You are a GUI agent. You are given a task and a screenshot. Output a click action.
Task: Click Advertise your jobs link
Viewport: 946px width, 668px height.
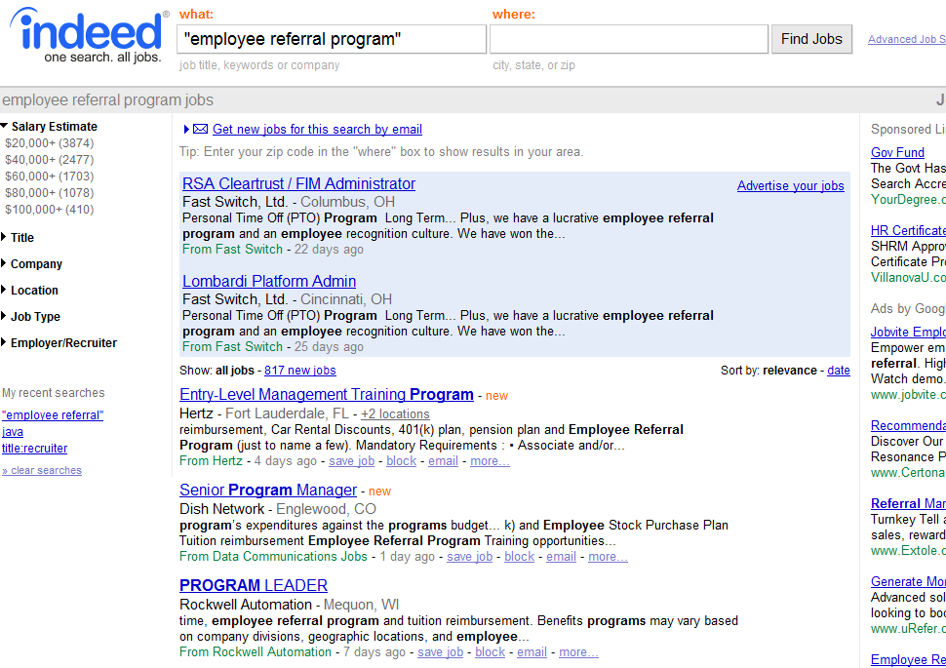pyautogui.click(x=790, y=186)
